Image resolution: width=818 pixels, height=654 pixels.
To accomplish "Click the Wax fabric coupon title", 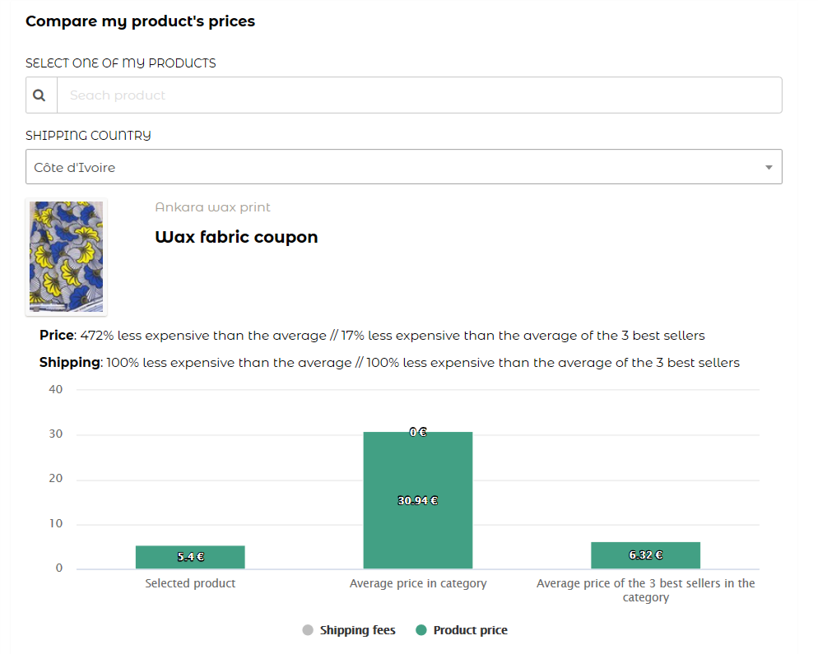I will [x=236, y=238].
